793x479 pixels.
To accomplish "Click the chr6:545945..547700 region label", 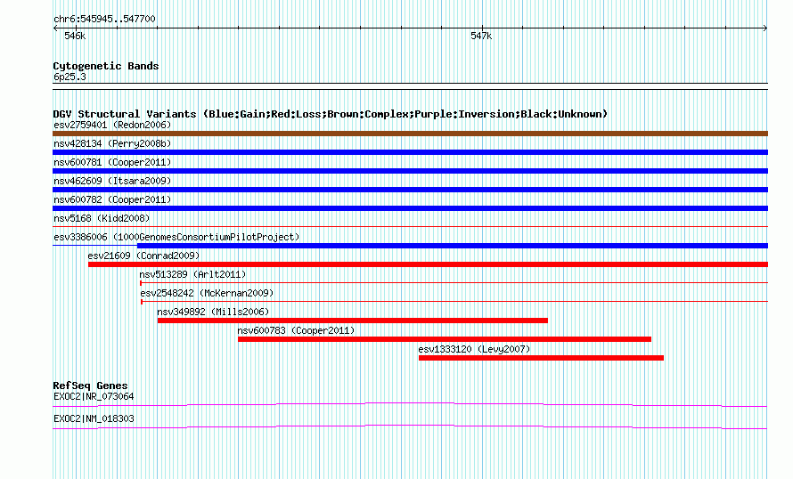I will pos(104,19).
